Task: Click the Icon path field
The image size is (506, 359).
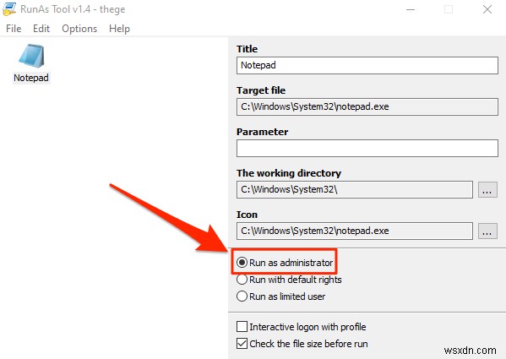Action: click(x=355, y=231)
